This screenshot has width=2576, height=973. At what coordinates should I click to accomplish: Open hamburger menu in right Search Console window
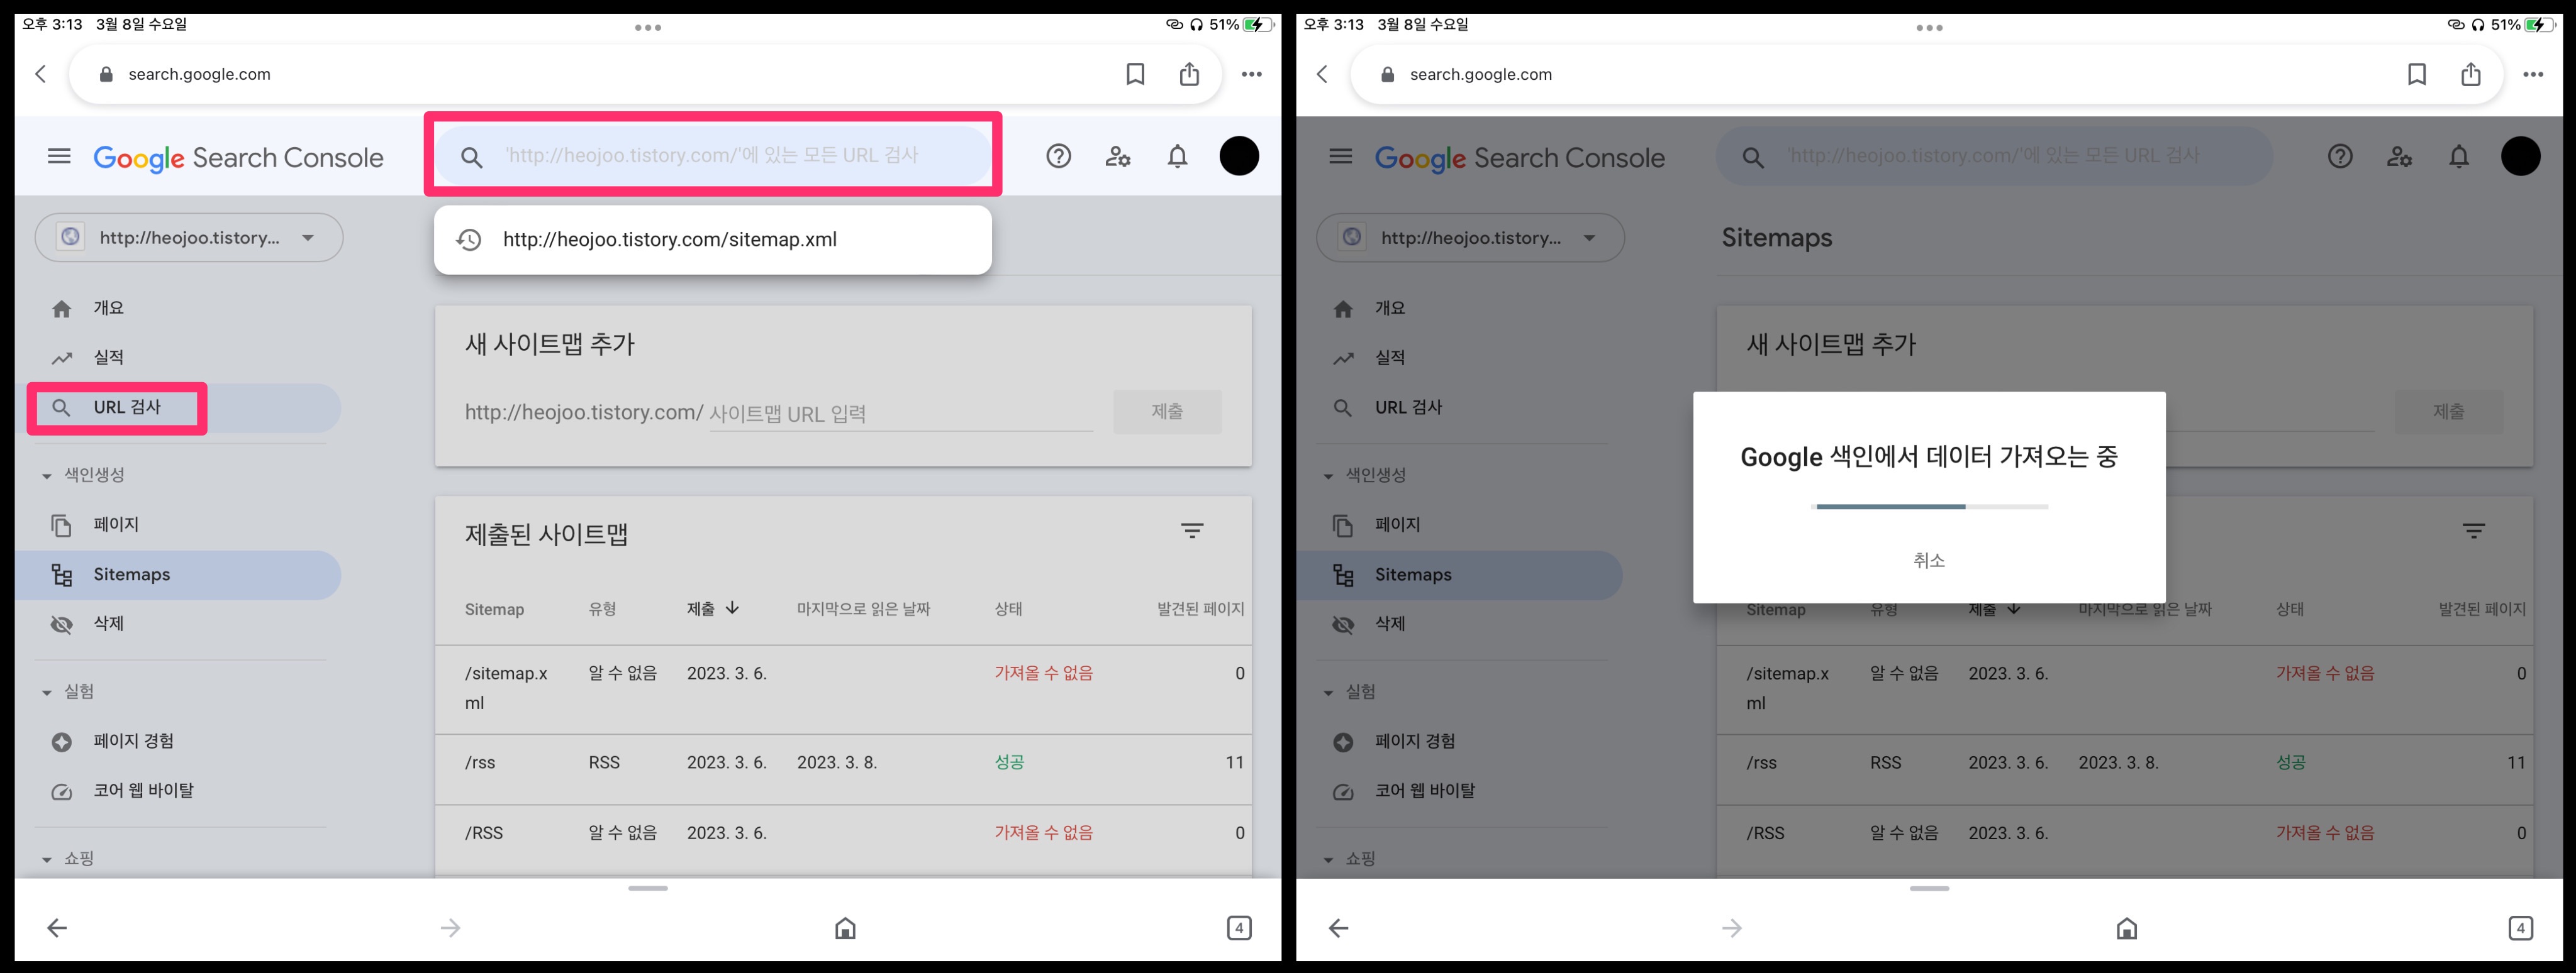pos(1341,157)
